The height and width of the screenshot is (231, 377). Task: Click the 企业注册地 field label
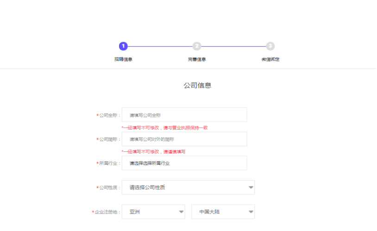(107, 212)
